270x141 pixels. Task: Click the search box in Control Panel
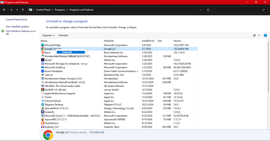click(x=240, y=10)
